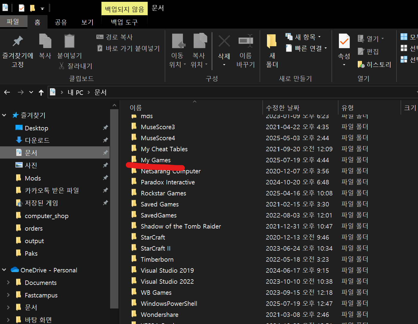Click the Copy (복사) ribbon icon
418x324 pixels.
[x=45, y=41]
